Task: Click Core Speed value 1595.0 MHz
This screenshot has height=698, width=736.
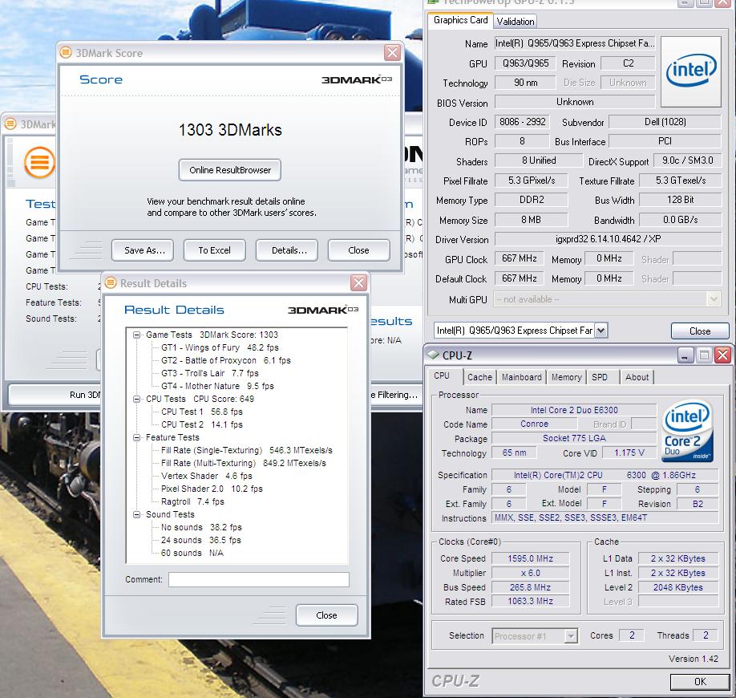Action: 531,558
